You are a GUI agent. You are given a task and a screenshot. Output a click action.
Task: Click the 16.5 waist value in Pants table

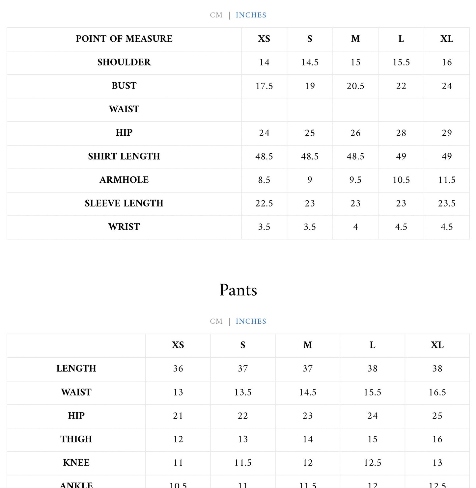[x=437, y=392]
